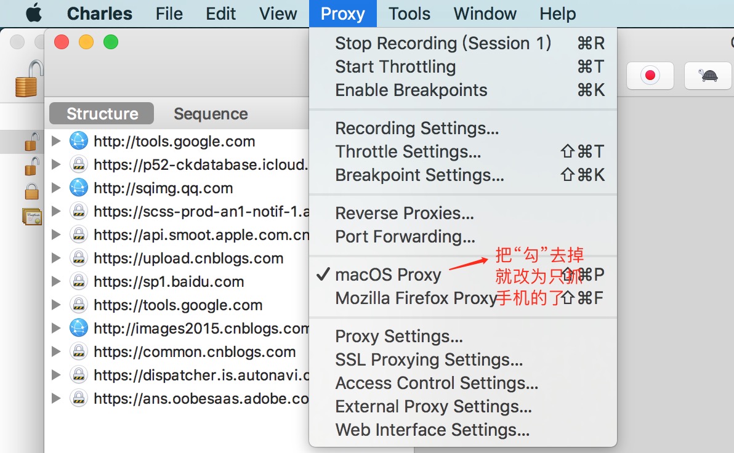The image size is (734, 453).
Task: Click lock icon for https://api.smoot.apple.com.cn
Action: (x=79, y=235)
